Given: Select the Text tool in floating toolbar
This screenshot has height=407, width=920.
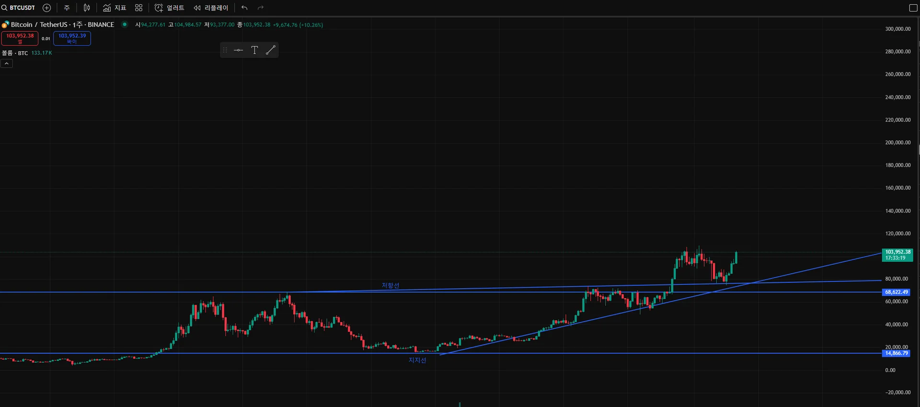Looking at the screenshot, I should pyautogui.click(x=254, y=50).
